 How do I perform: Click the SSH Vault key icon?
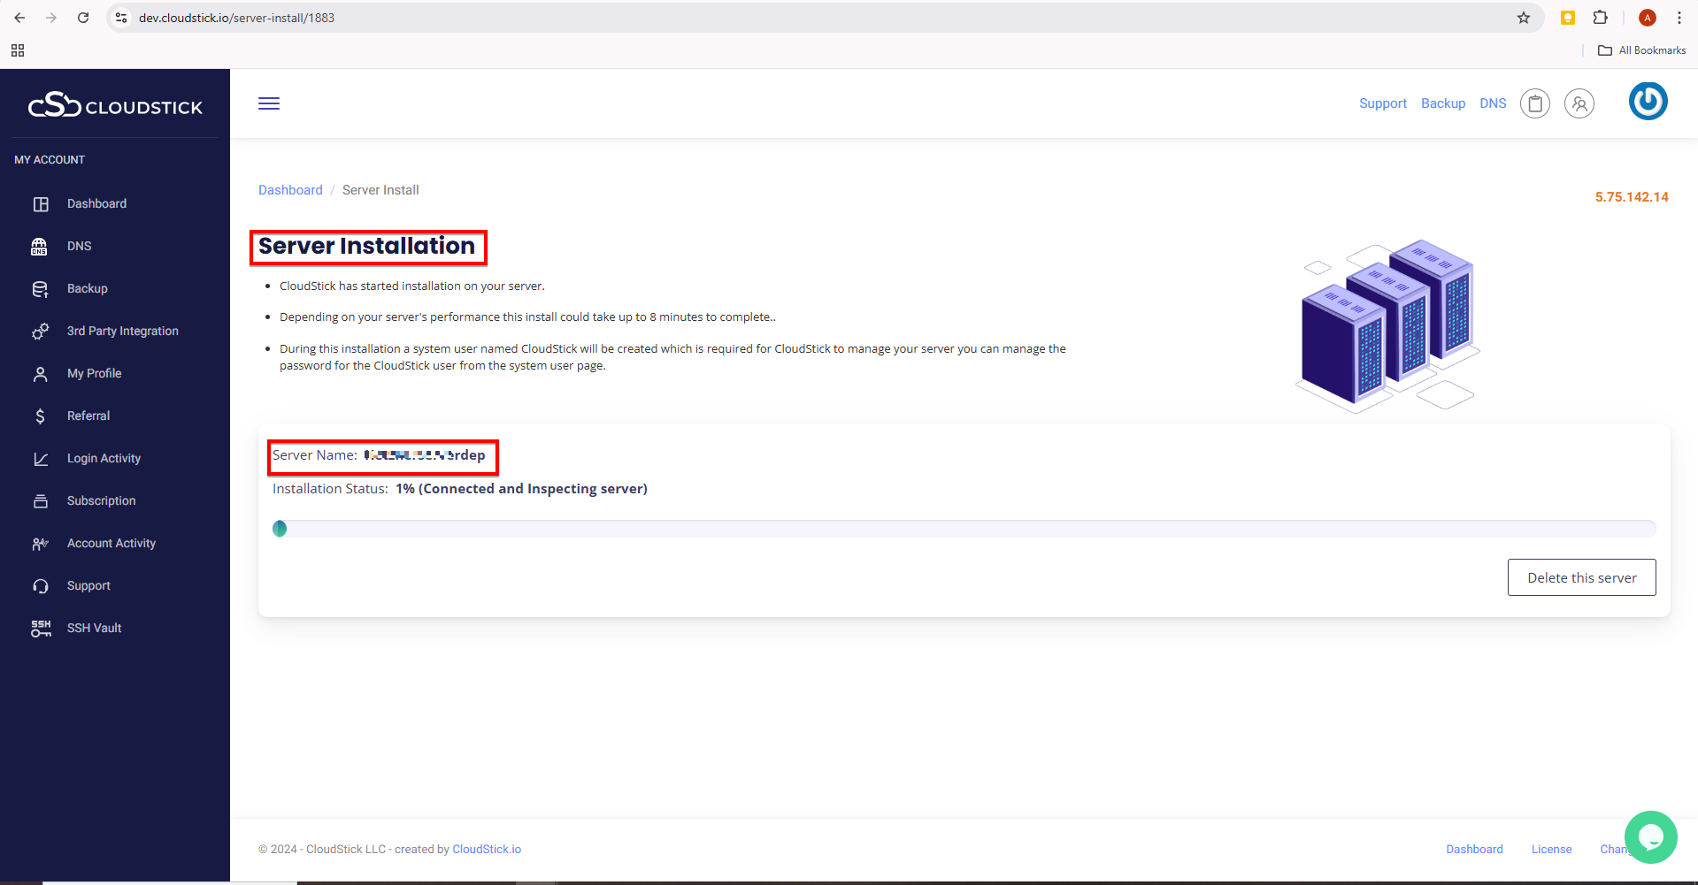[41, 629]
